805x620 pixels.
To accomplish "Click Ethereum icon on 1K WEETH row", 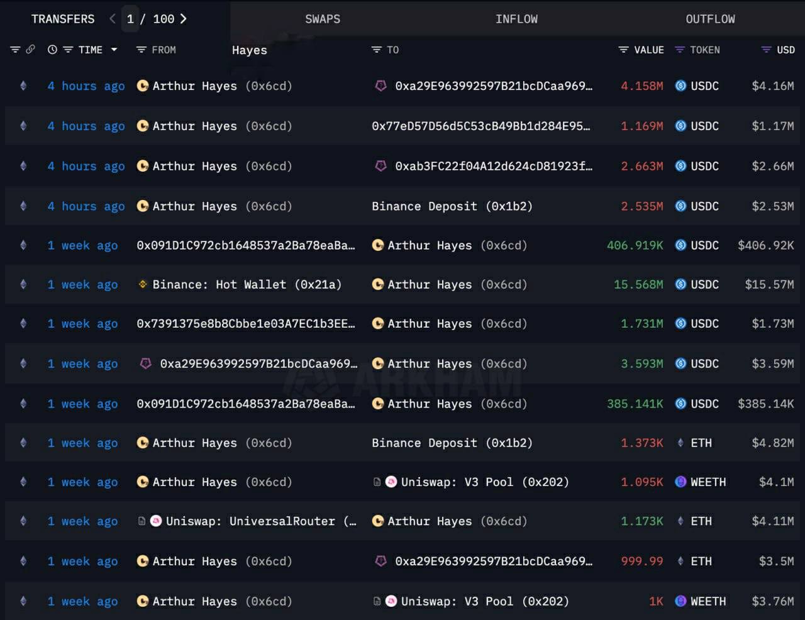I will tap(23, 601).
